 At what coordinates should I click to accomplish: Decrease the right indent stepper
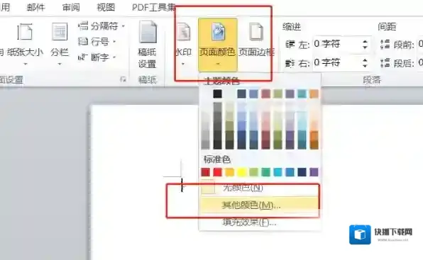[365, 66]
